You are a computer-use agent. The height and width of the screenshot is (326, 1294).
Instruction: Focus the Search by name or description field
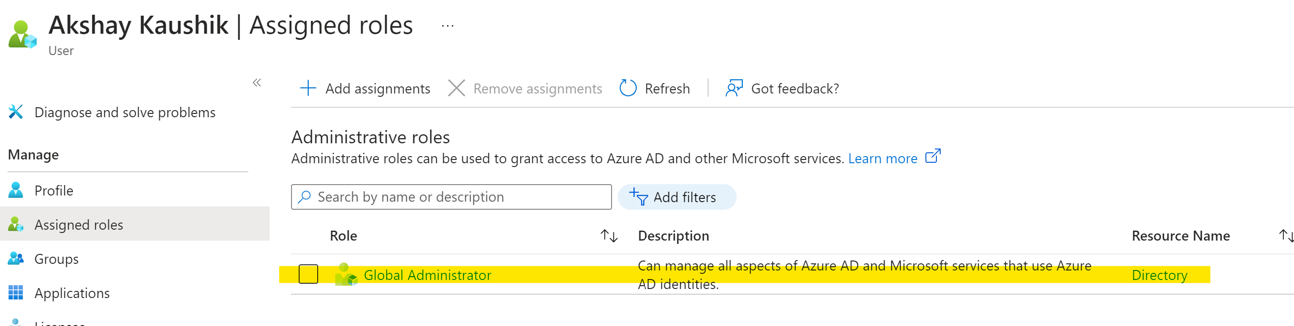tap(451, 196)
